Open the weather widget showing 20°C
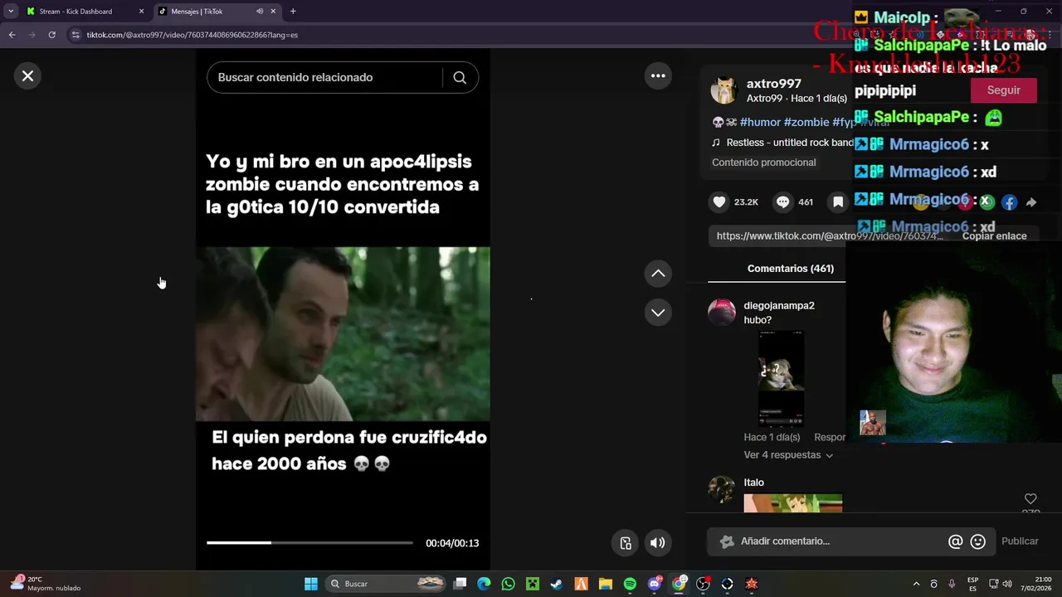 click(46, 584)
